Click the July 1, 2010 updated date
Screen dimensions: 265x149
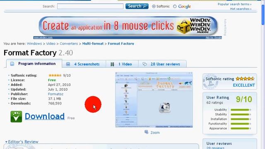tap(58, 89)
